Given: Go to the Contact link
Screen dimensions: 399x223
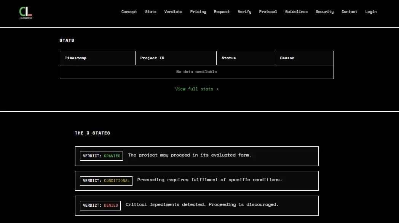Looking at the screenshot, I should (349, 12).
